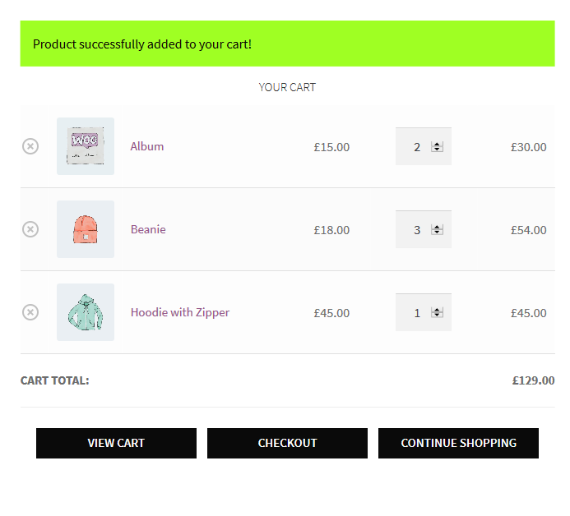Image resolution: width=570 pixels, height=516 pixels.
Task: Click the Continue Shopping button
Action: 458,443
